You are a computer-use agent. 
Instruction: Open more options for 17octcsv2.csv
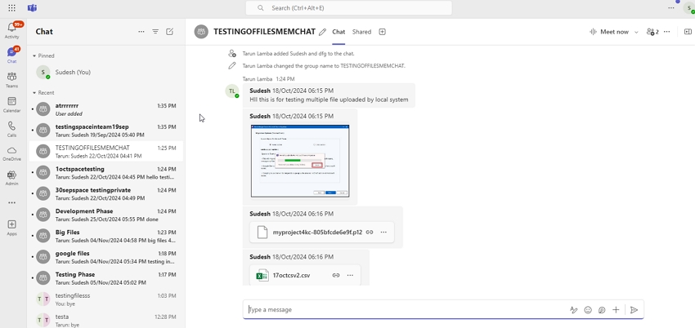[350, 275]
